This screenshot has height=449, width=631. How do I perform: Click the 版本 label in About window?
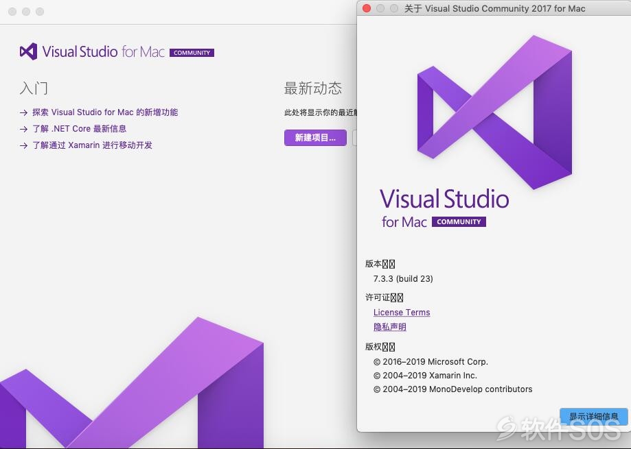point(380,264)
